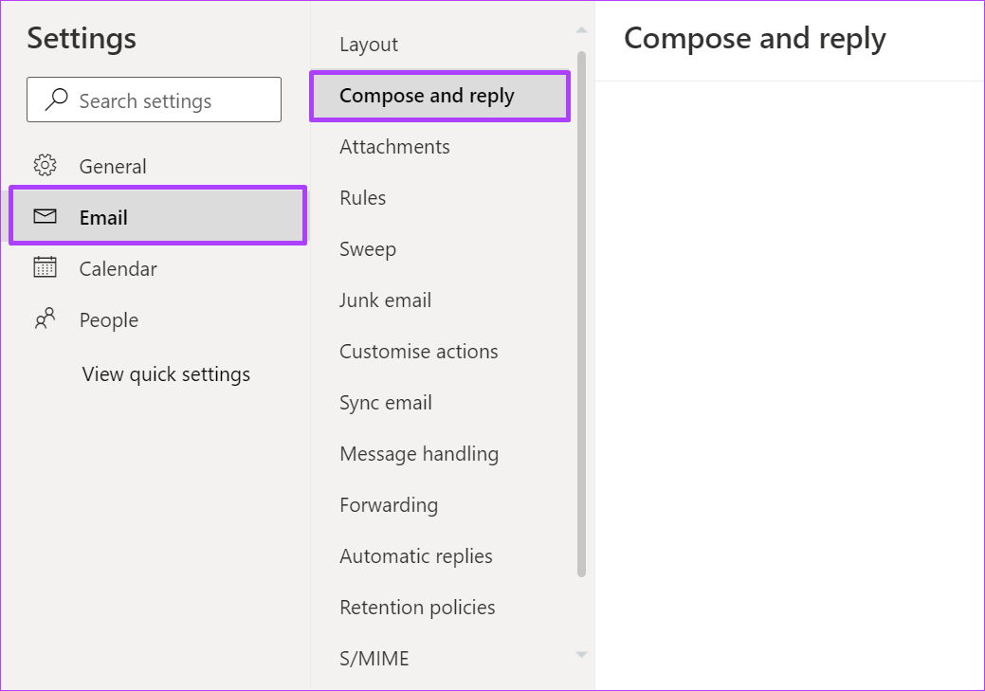Viewport: 985px width, 691px height.
Task: Open General settings category
Action: tap(157, 166)
